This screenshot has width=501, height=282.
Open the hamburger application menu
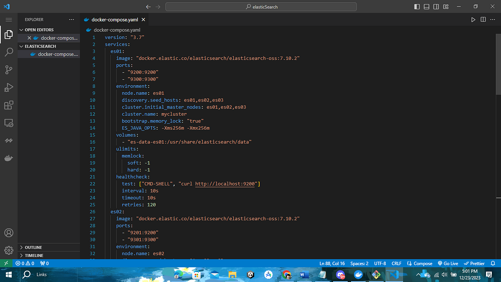pyautogui.click(x=9, y=19)
